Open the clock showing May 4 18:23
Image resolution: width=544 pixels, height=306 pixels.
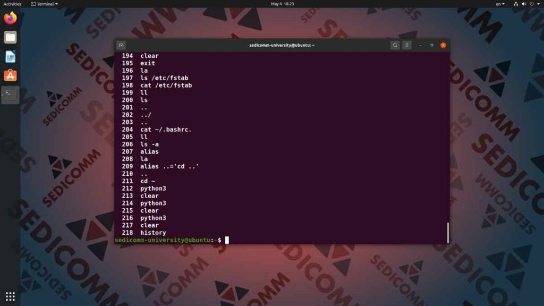point(282,4)
